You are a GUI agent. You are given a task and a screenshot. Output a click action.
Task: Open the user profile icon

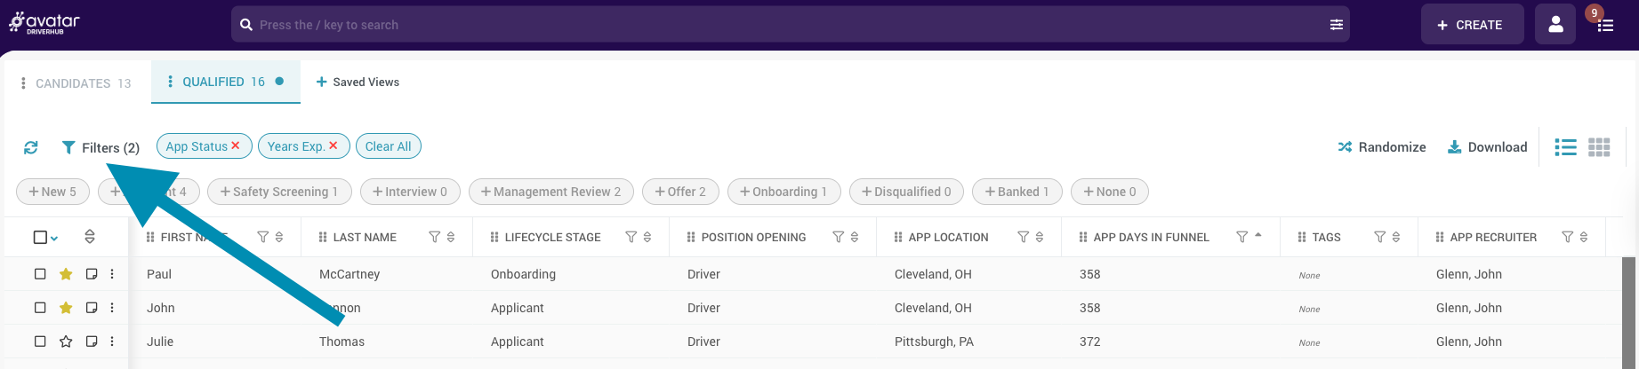(1555, 25)
